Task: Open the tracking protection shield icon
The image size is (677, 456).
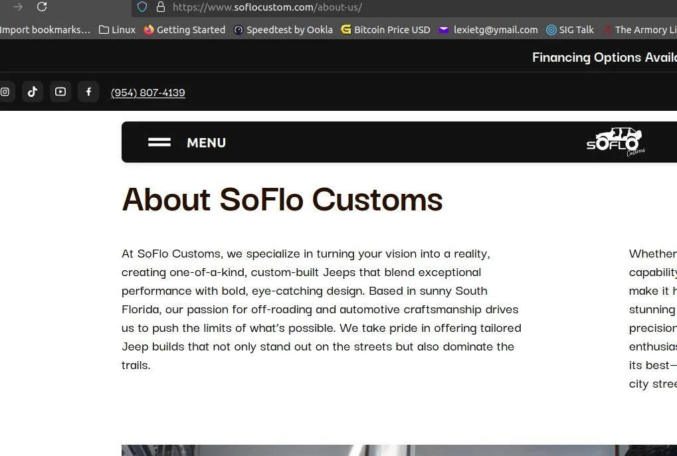Action: coord(142,7)
